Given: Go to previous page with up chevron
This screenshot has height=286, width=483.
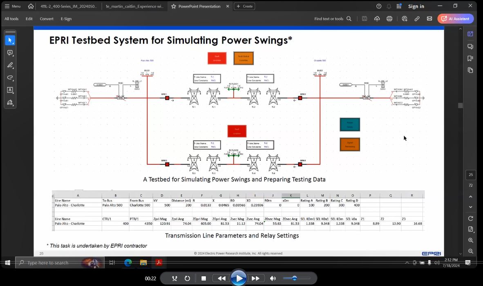Looking at the screenshot, I should click(x=471, y=197).
